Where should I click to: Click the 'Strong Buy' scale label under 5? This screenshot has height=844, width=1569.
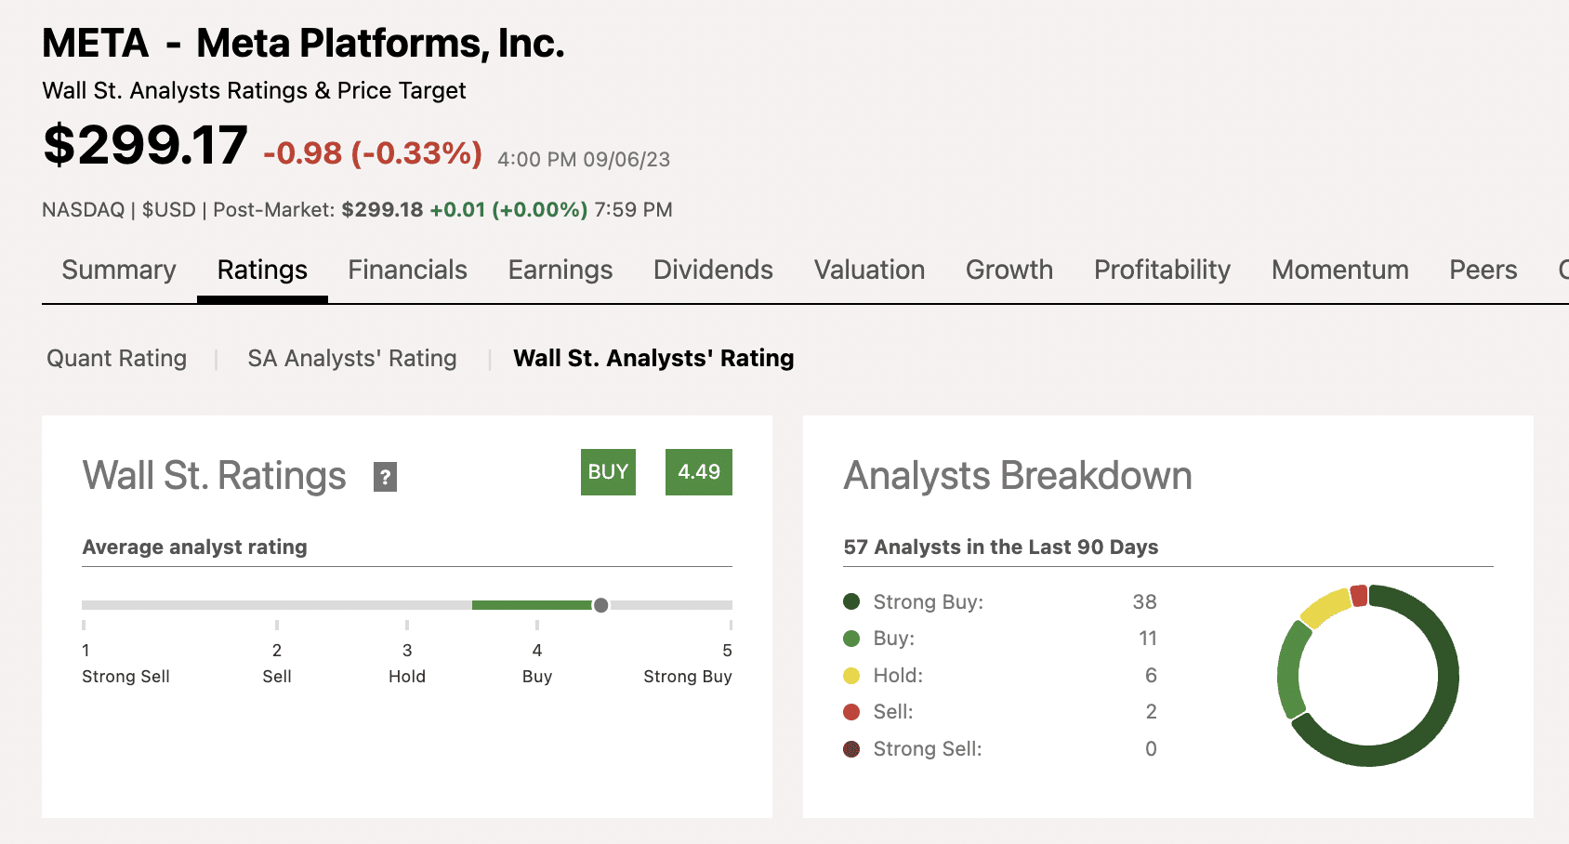coord(688,677)
